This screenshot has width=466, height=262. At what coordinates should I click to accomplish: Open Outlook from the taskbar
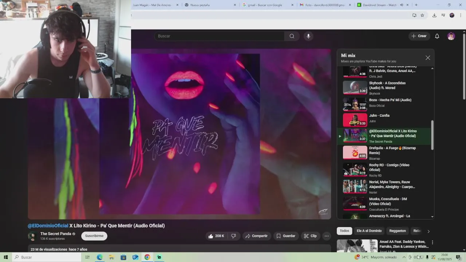[x=135, y=257]
